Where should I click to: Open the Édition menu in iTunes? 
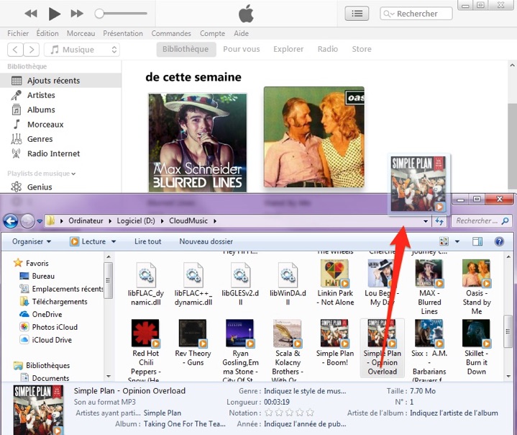coord(47,33)
